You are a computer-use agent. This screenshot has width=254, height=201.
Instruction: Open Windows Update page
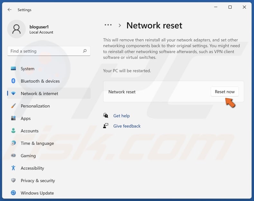49,193
